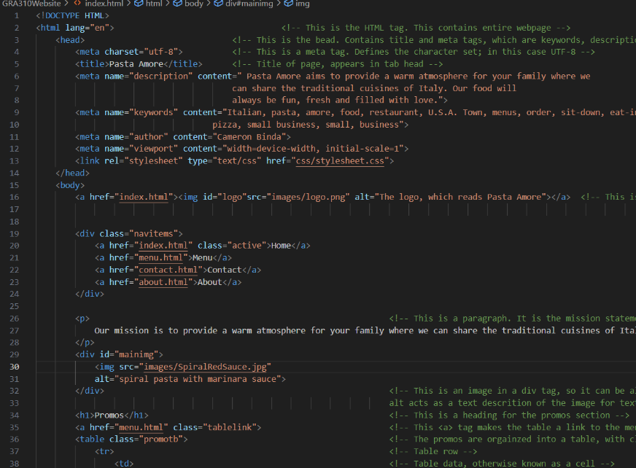Click line number 15 at the body tag

(15, 185)
